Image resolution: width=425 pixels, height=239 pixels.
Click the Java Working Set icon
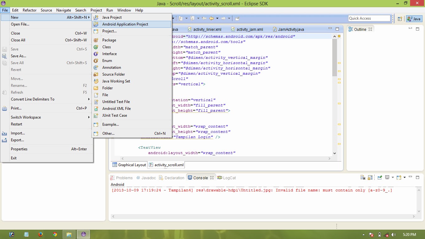coord(96,81)
